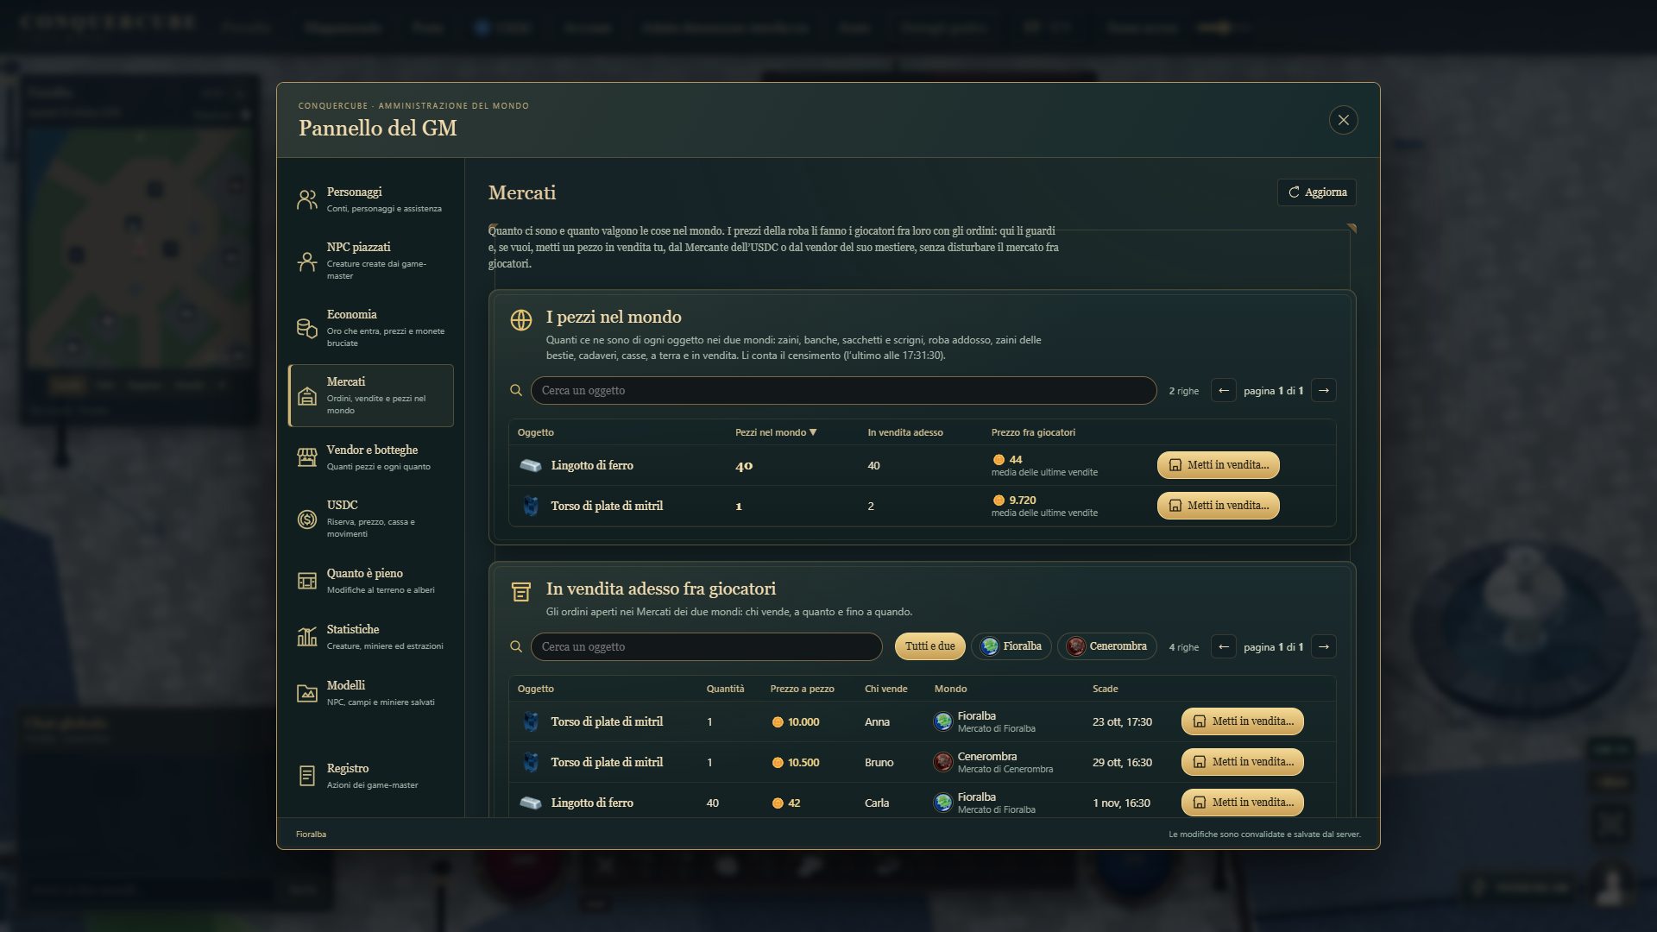The width and height of the screenshot is (1657, 932).
Task: Click the ingot icon in Carla's order row
Action: 531,803
